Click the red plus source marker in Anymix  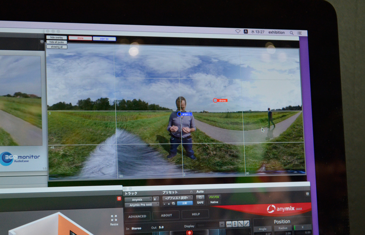point(189,233)
